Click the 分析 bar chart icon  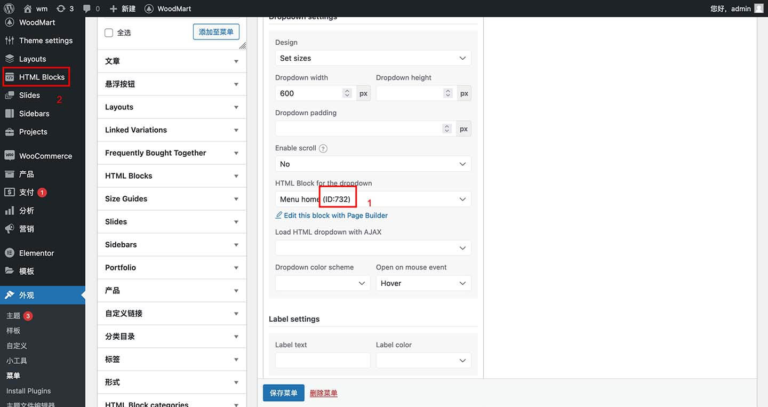10,211
